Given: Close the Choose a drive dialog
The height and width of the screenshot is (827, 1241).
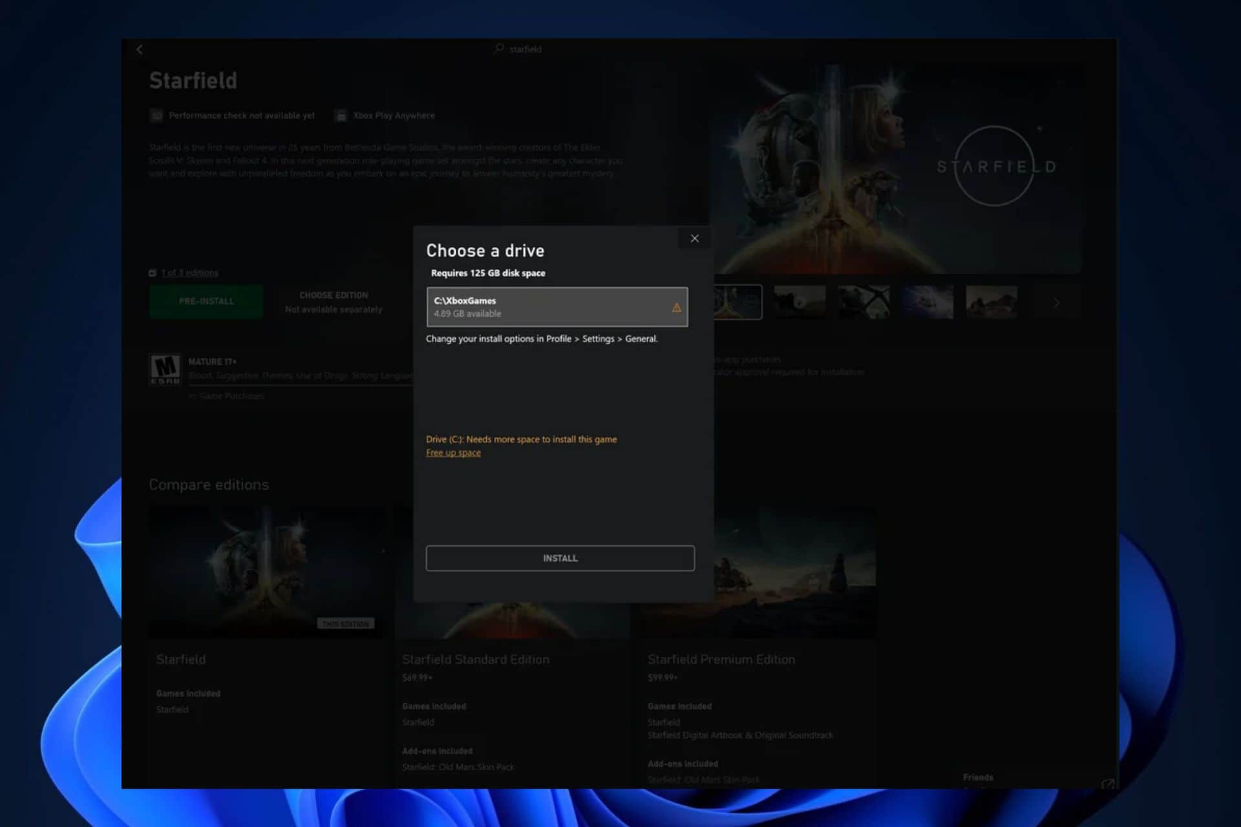Looking at the screenshot, I should point(694,238).
